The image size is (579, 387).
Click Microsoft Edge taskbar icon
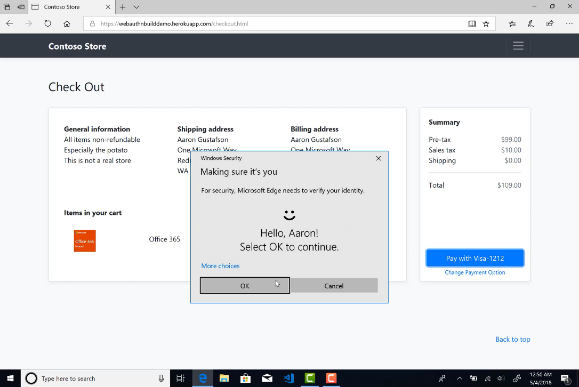pyautogui.click(x=203, y=378)
